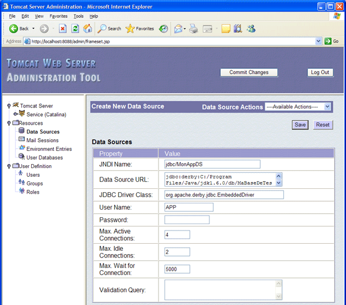Click into the Password field

(x=187, y=220)
